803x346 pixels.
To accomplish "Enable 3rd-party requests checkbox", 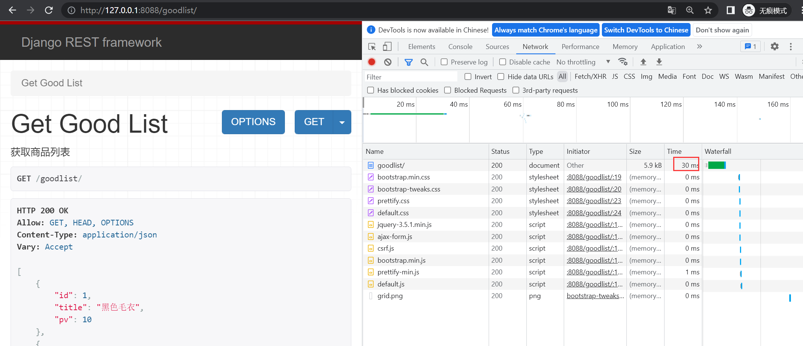I will [516, 90].
